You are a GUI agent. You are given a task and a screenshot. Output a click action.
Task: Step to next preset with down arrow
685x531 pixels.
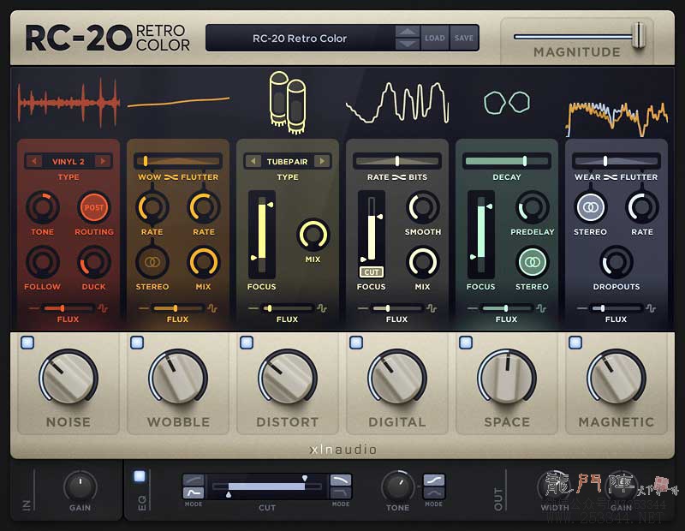tap(408, 45)
